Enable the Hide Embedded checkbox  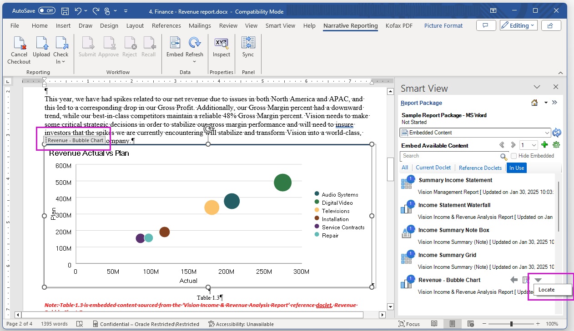click(514, 156)
